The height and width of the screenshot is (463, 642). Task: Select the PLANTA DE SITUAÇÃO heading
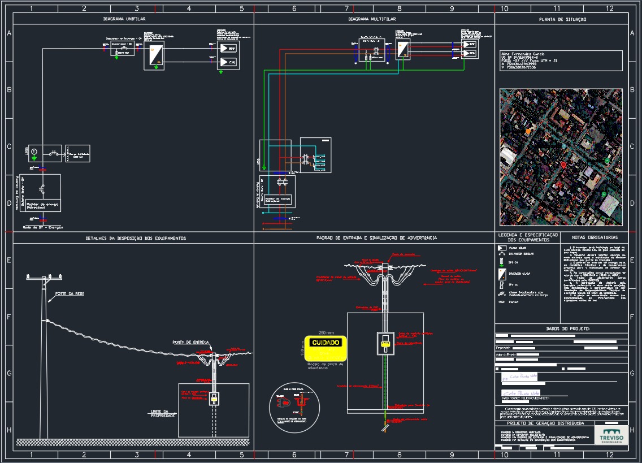(x=562, y=19)
